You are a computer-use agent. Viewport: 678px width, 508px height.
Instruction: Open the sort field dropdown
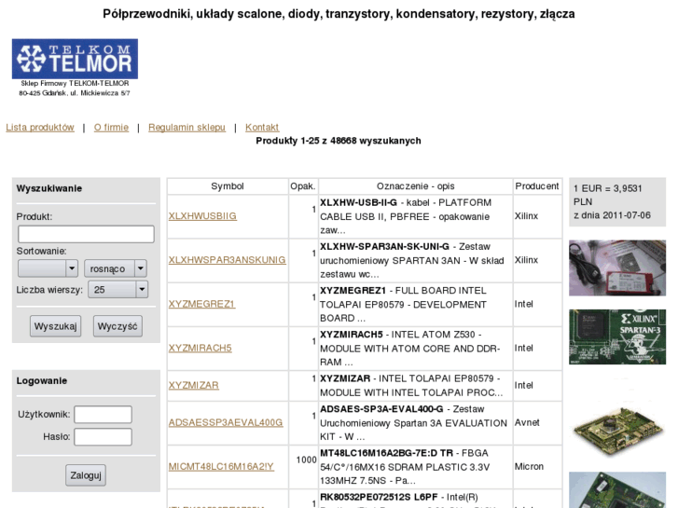tap(48, 268)
